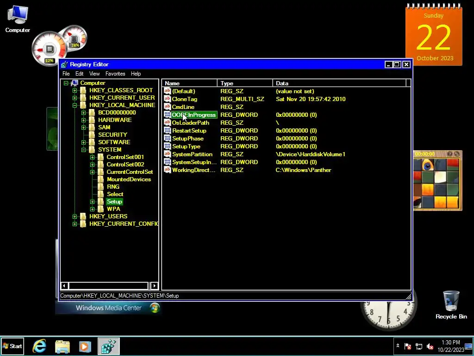Viewport: 474px width, 356px height.
Task: Collapse the Computer root node
Action: pyautogui.click(x=66, y=83)
